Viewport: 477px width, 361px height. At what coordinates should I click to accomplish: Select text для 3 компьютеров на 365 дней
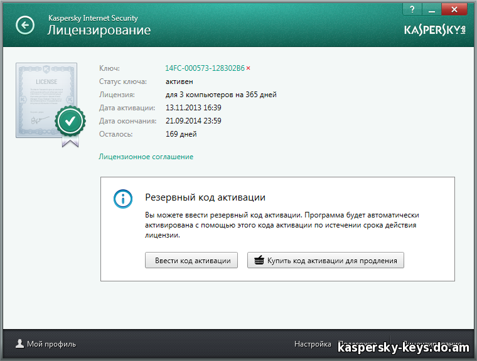(x=221, y=95)
